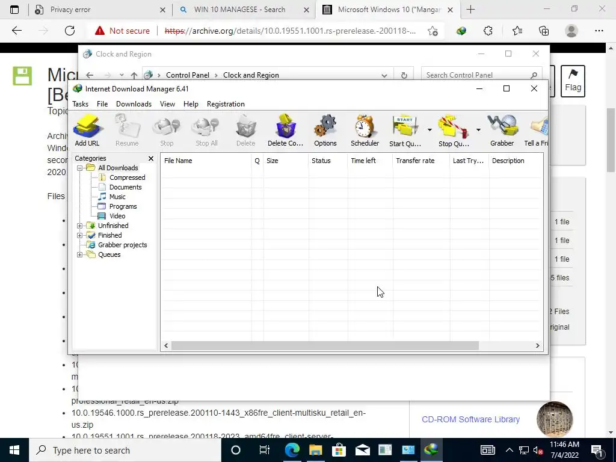Sort by Description column header
Screen dimensions: 616x462
pos(516,161)
